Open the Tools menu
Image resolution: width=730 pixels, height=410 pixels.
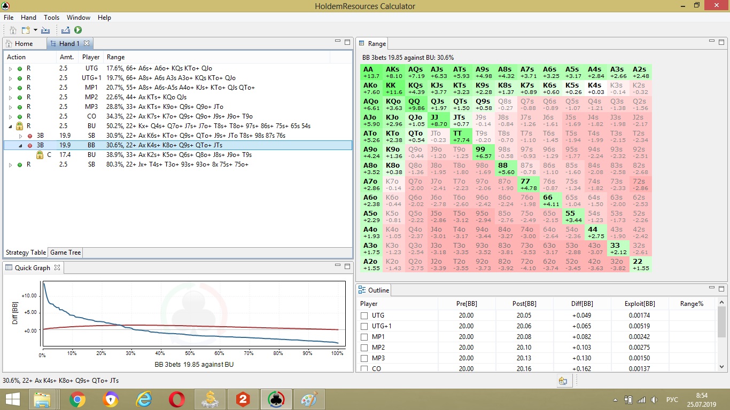coord(51,17)
